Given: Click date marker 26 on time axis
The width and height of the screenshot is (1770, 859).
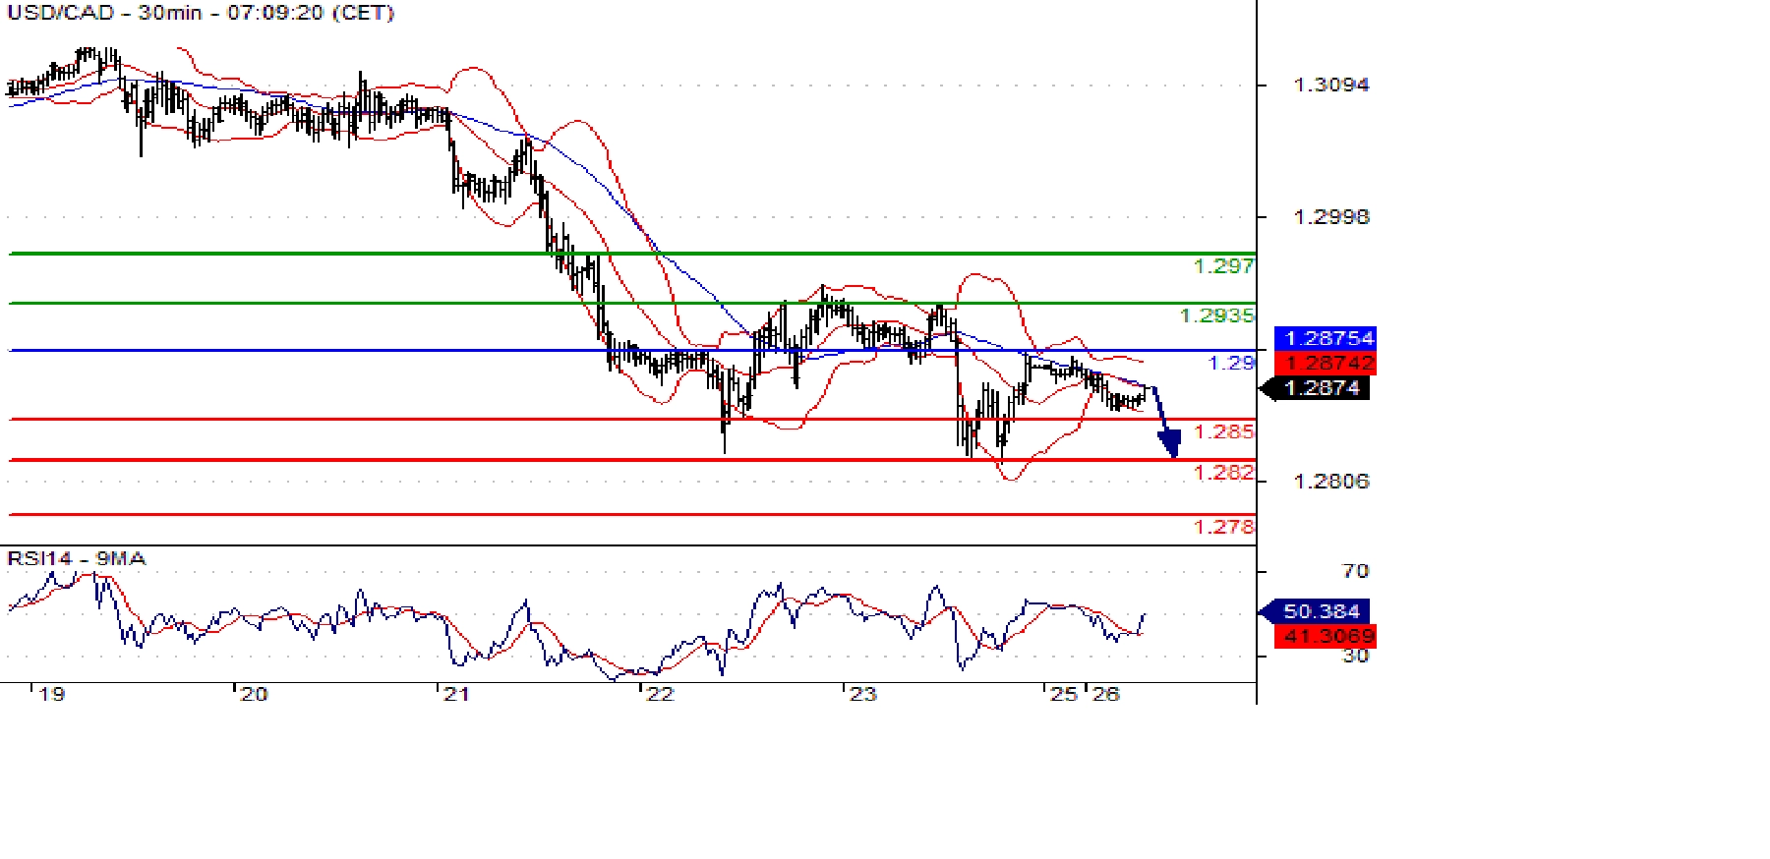Looking at the screenshot, I should [1106, 695].
